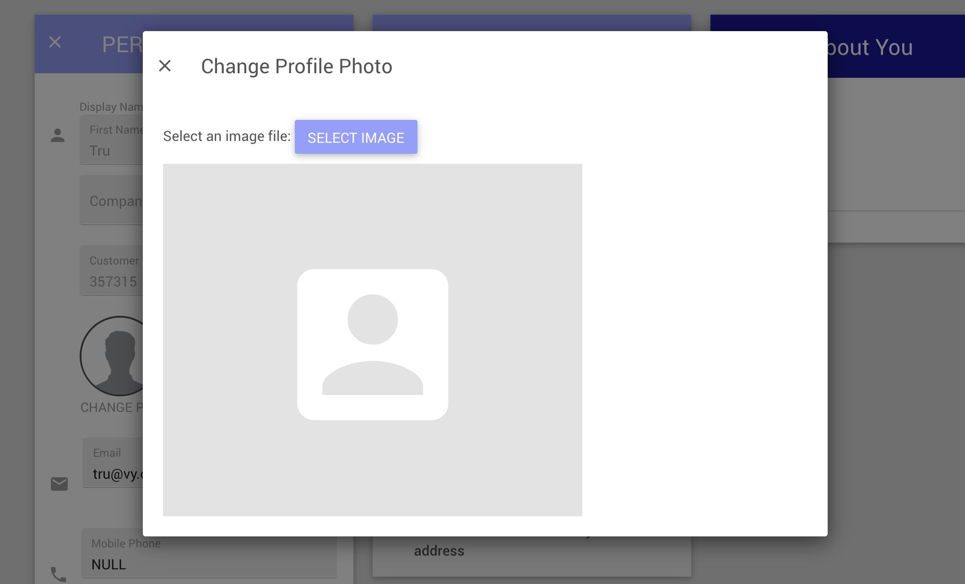Viewport: 965px width, 584px height.
Task: Close the personal info panel behind dialog
Action: point(55,42)
